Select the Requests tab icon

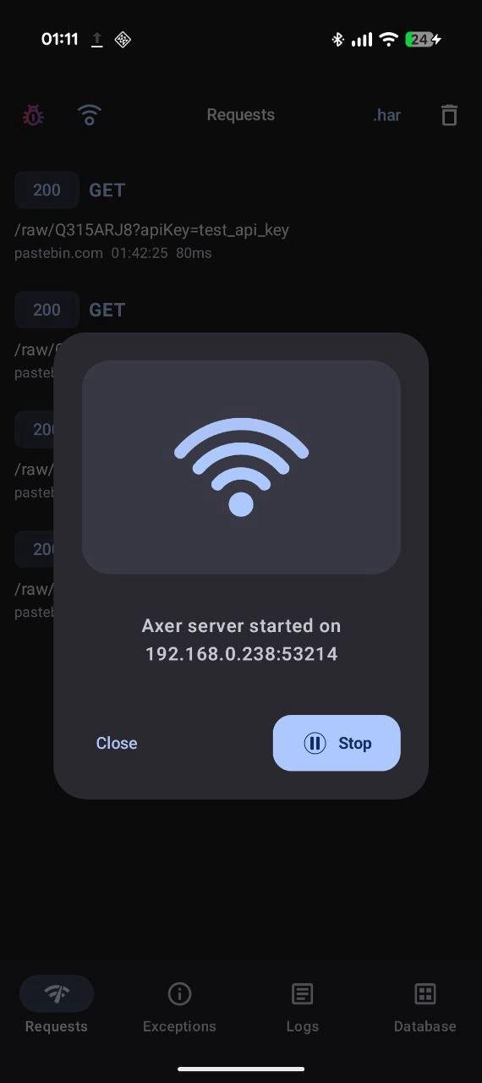57,993
